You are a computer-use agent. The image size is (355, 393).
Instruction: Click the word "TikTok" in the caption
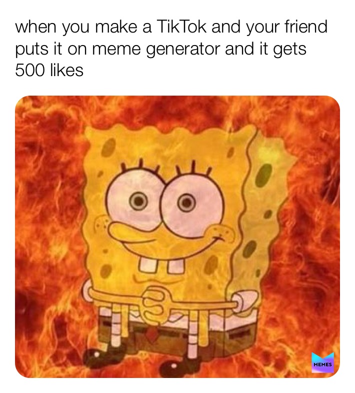click(x=181, y=27)
